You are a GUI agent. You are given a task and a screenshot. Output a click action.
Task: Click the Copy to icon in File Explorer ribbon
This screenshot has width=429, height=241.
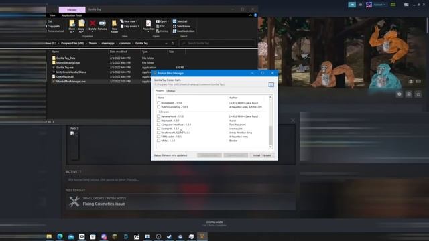pos(81,27)
